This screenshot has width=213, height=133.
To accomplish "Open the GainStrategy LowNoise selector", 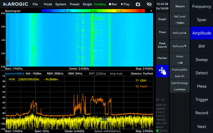I will [180, 86].
